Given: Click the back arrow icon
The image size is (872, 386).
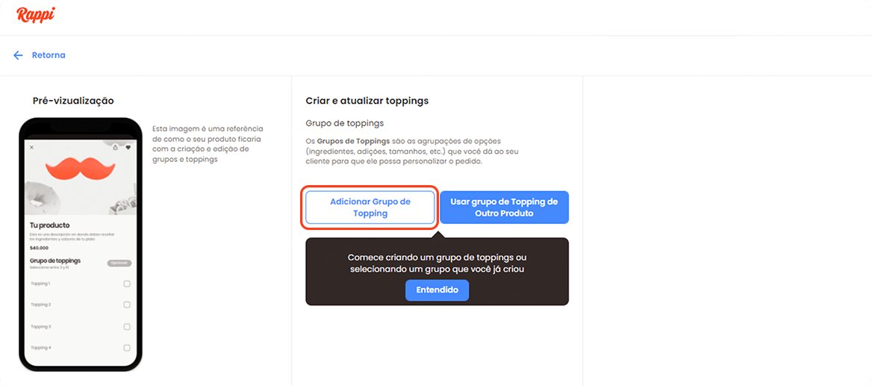Looking at the screenshot, I should click(x=18, y=55).
